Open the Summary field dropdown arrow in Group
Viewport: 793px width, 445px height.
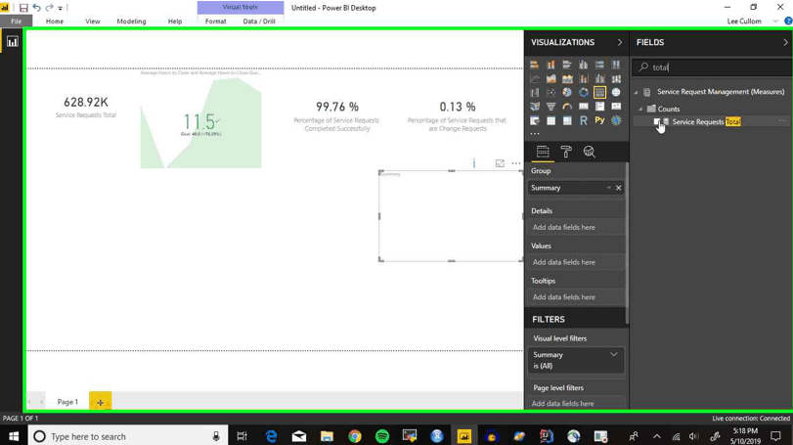(608, 188)
